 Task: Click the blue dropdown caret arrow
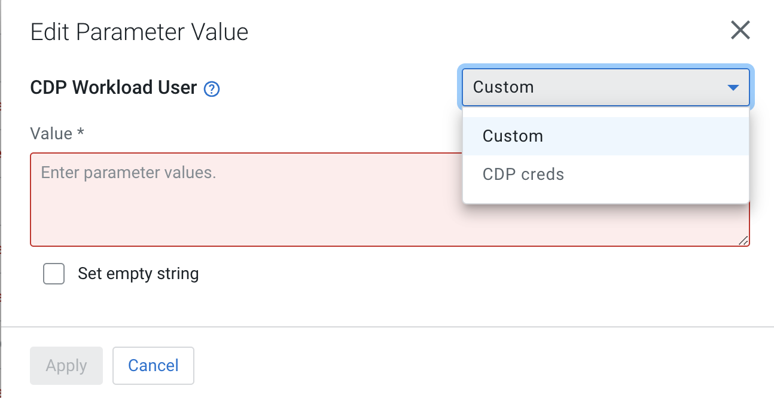[733, 88]
